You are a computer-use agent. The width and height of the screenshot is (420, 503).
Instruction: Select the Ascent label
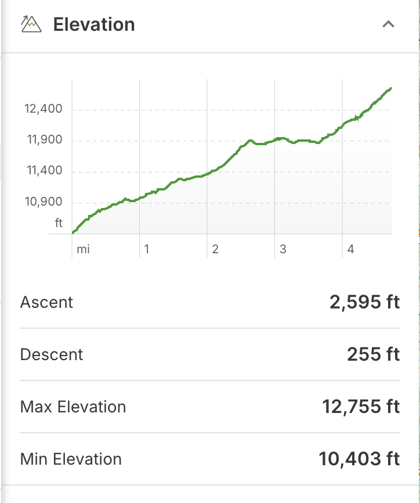(x=47, y=303)
